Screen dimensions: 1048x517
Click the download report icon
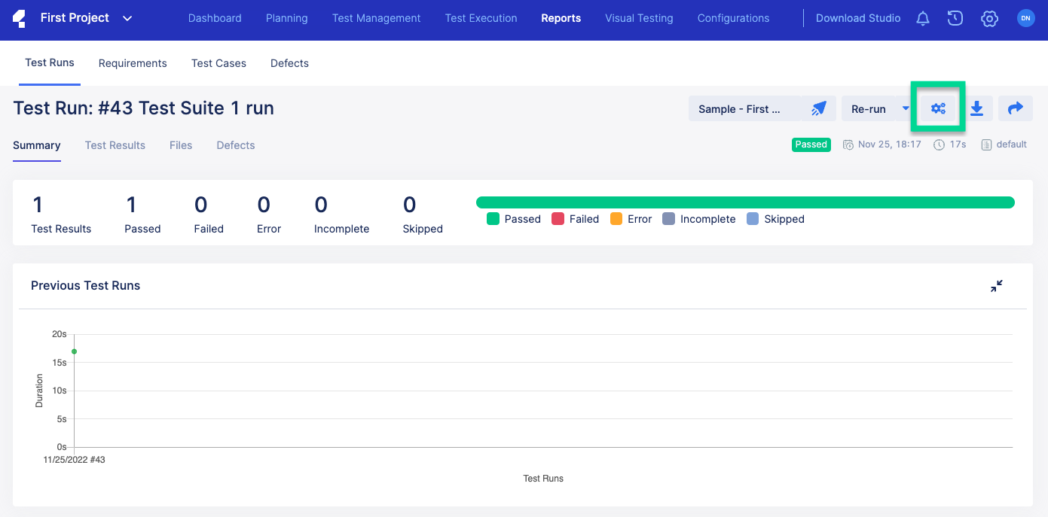point(976,108)
